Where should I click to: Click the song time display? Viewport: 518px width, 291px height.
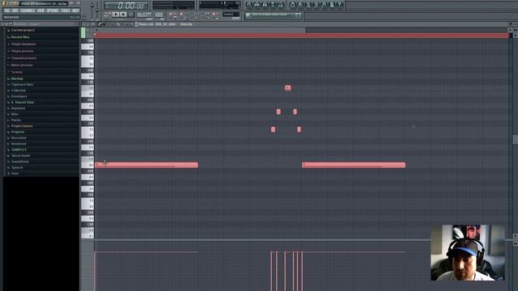pos(126,6)
